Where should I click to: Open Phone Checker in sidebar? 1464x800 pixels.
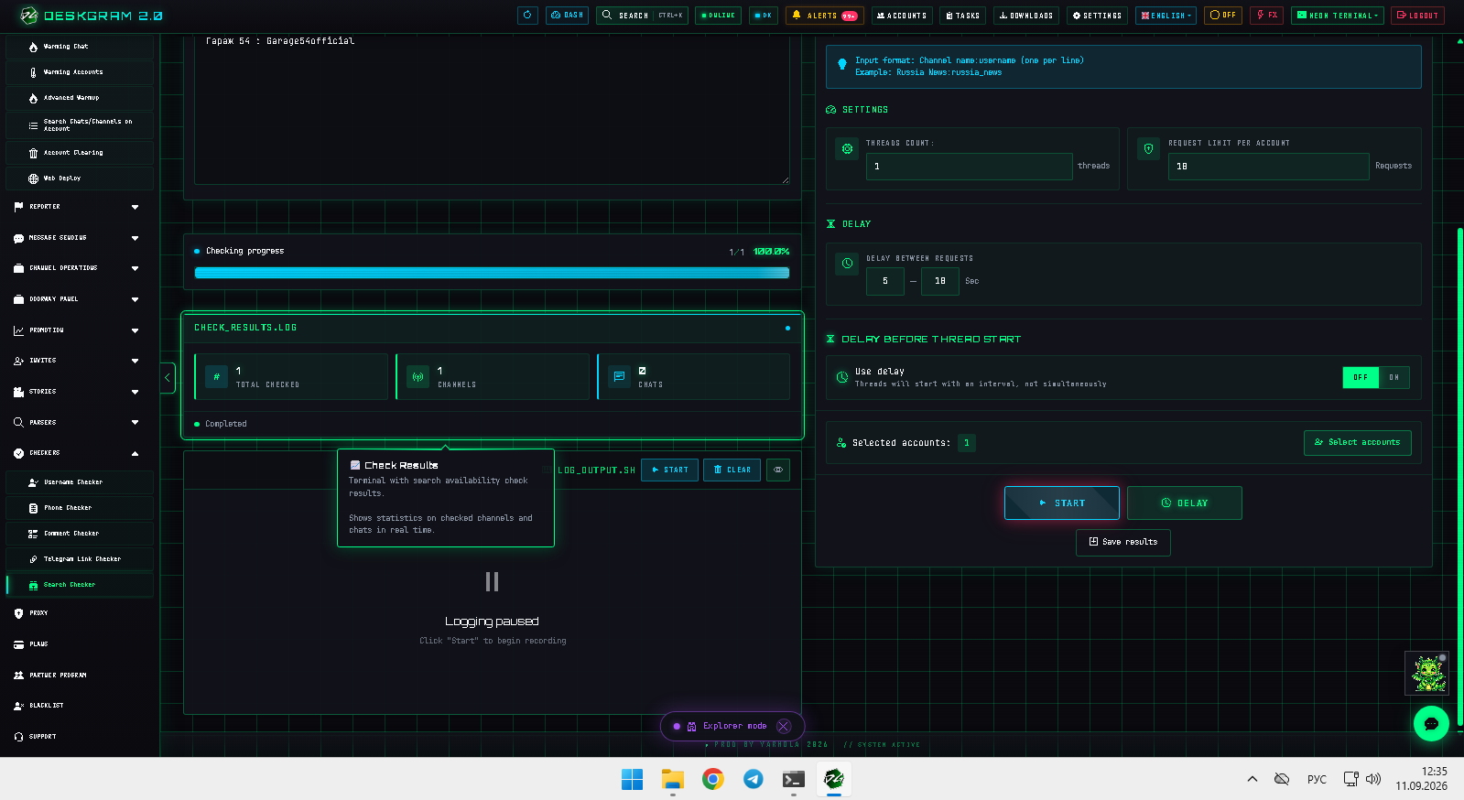click(80, 508)
